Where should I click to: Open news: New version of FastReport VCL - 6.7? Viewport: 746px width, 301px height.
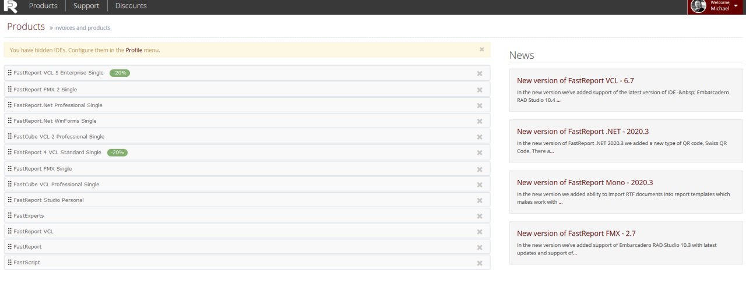tap(575, 81)
